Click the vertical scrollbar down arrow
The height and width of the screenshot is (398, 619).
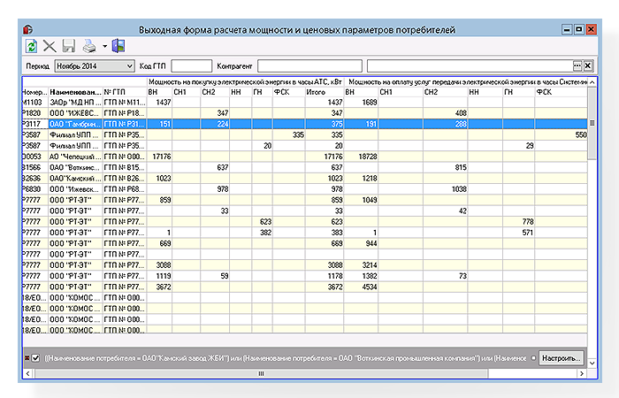592,363
